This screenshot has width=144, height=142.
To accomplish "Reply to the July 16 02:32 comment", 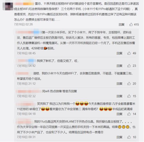I will pos(120,96).
